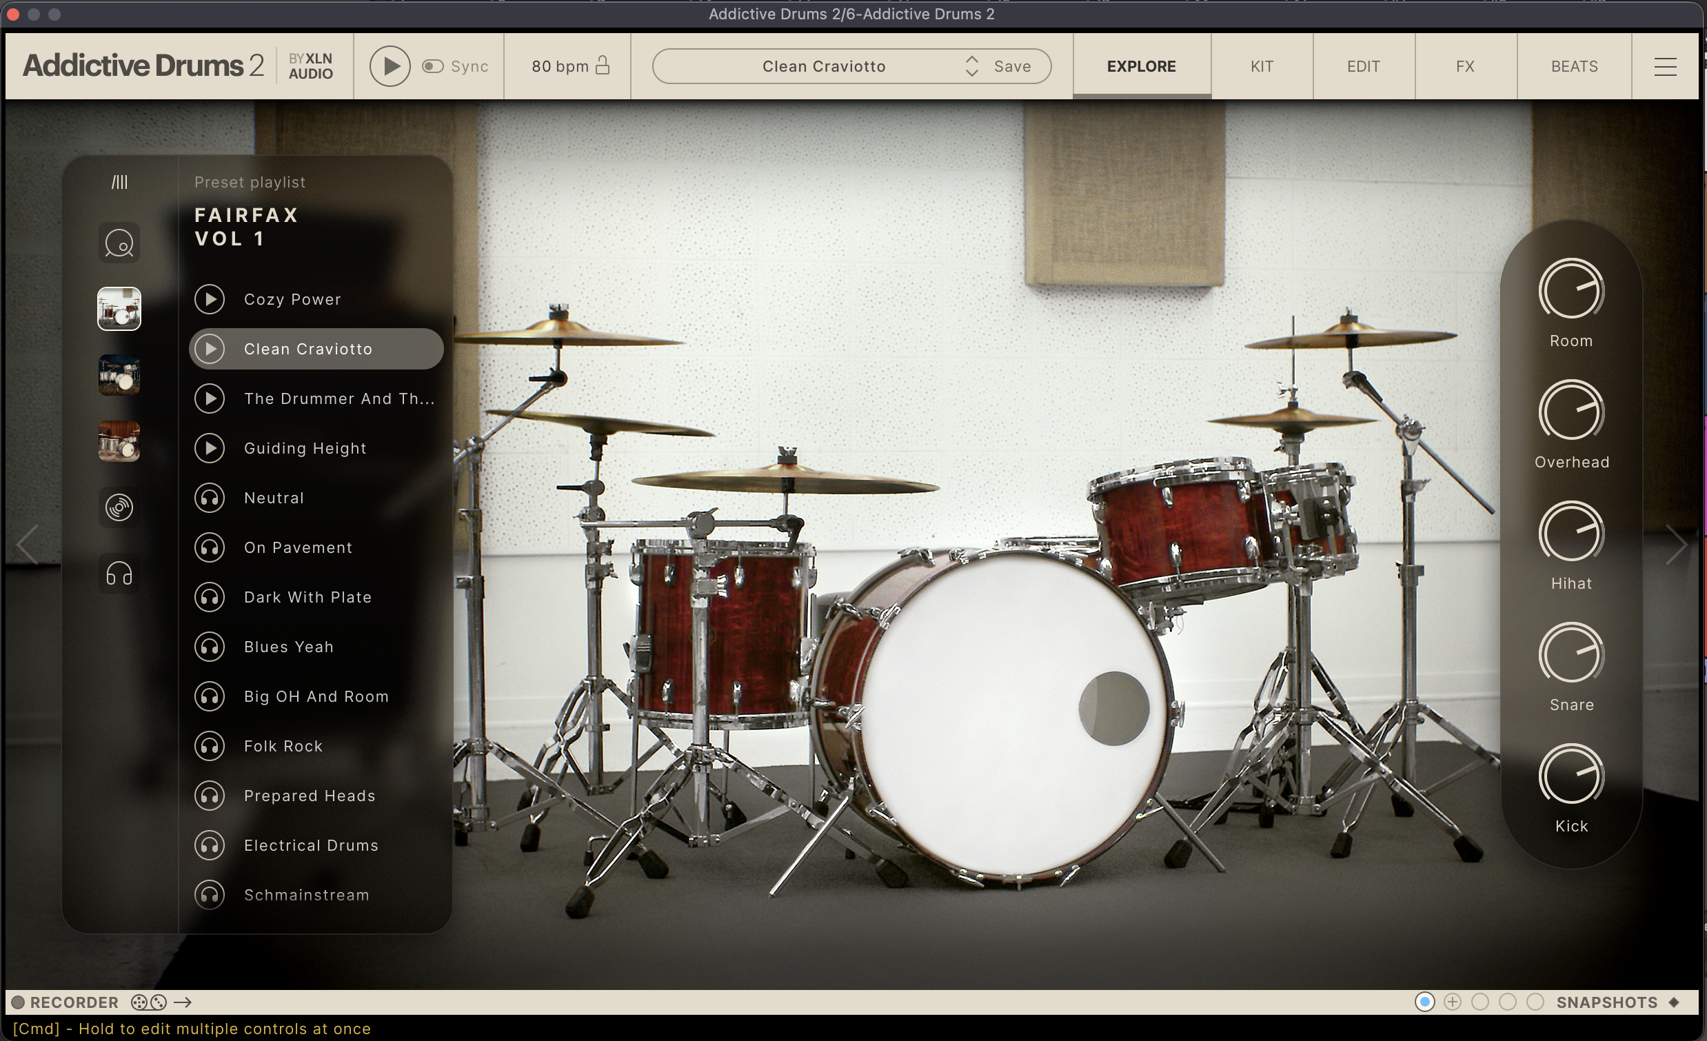Select the dark drum kit thumbnail in sidebar
Image resolution: width=1707 pixels, height=1041 pixels.
point(119,375)
